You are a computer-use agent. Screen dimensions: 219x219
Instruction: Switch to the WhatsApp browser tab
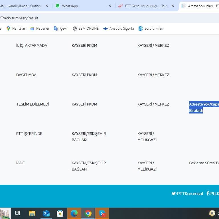coord(82,6)
